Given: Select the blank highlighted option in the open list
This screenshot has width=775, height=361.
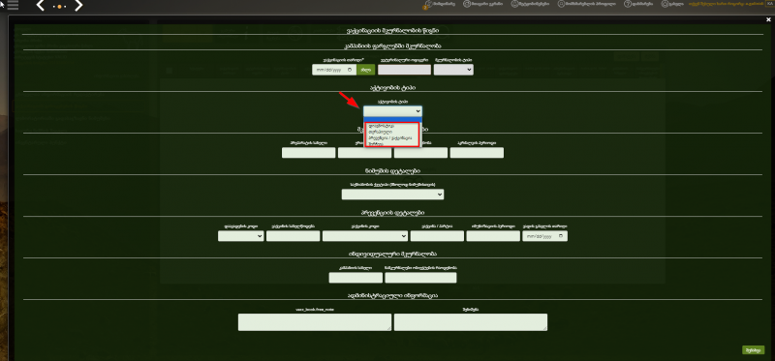Looking at the screenshot, I should [x=392, y=119].
